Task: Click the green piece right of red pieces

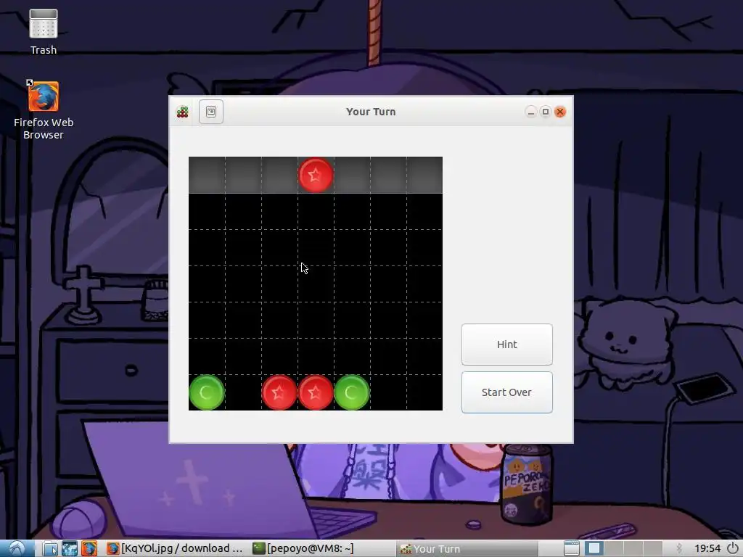Action: click(352, 392)
